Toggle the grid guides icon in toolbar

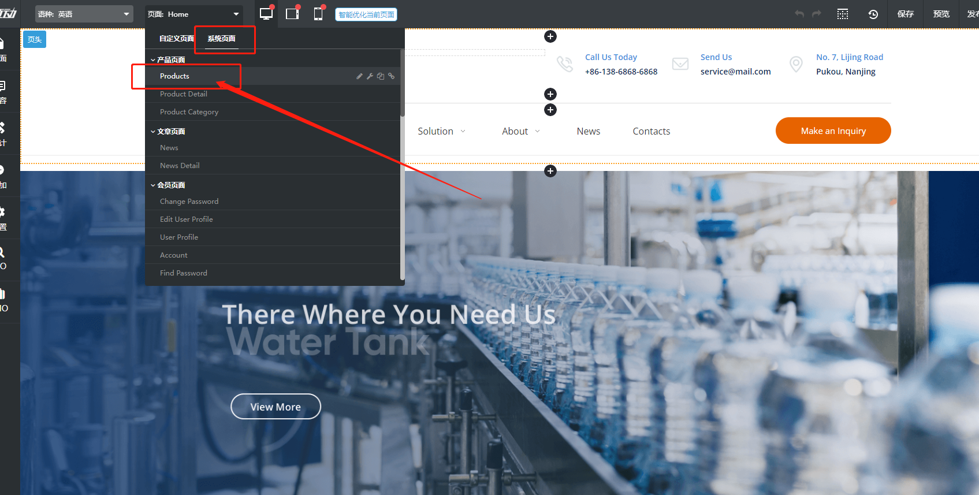843,14
